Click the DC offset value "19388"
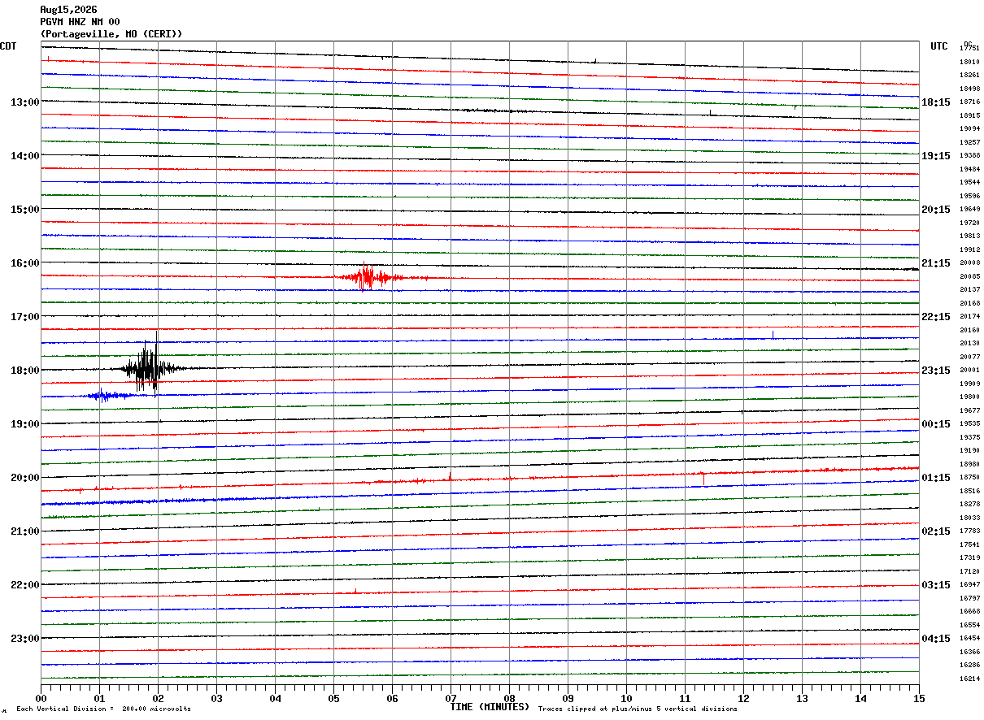This screenshot has width=984, height=720. pos(969,156)
